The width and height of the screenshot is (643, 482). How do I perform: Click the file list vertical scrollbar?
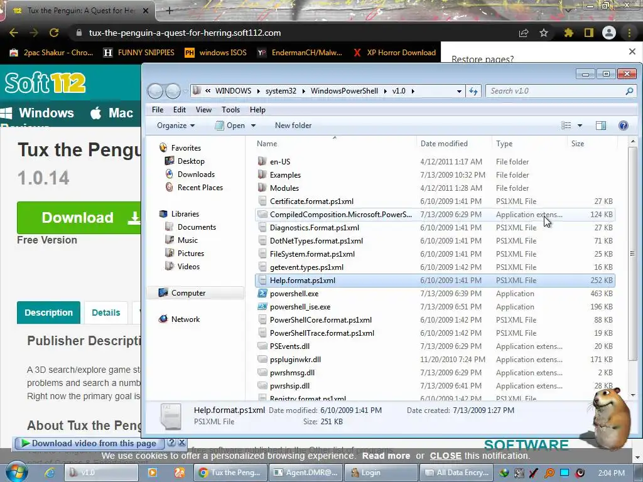tap(633, 253)
